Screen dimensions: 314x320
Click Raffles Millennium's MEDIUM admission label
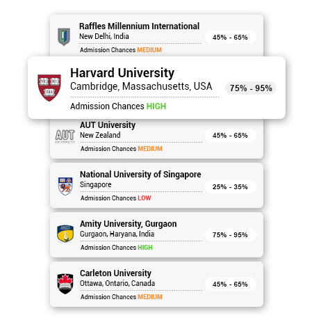(x=149, y=50)
